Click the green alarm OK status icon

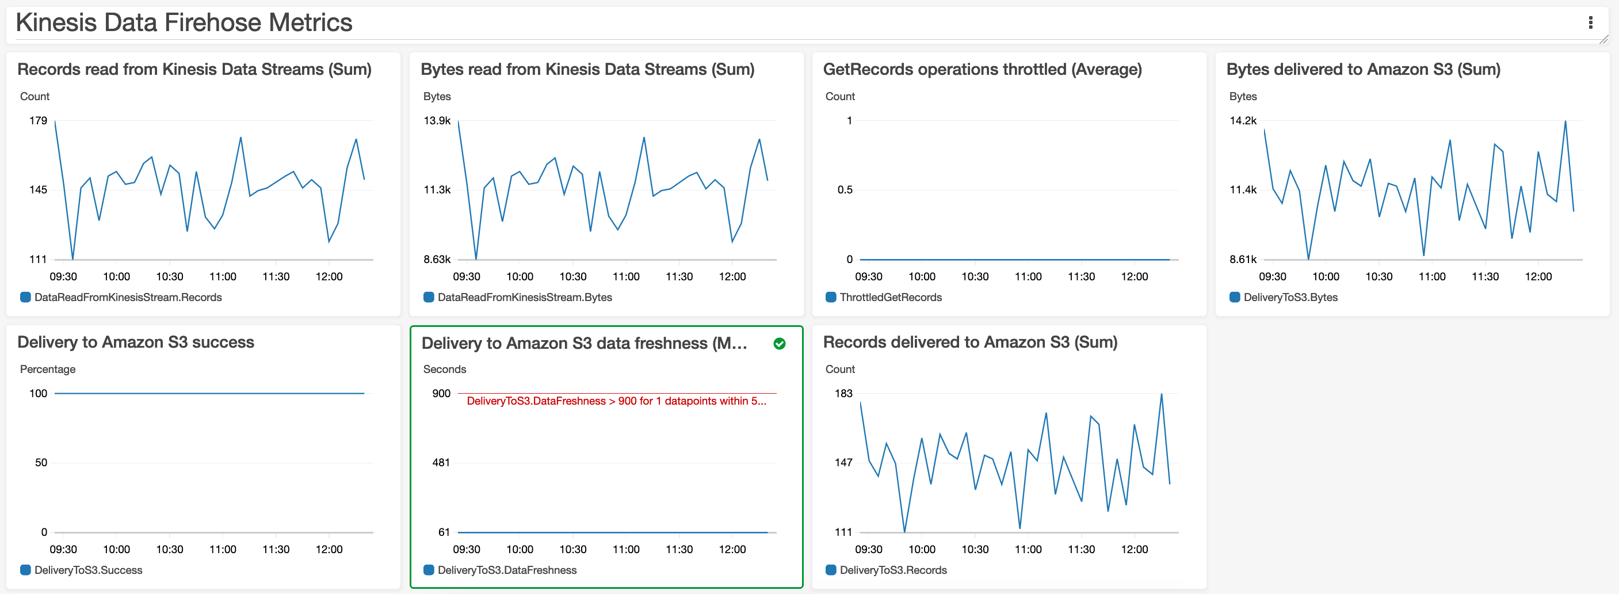(x=780, y=344)
